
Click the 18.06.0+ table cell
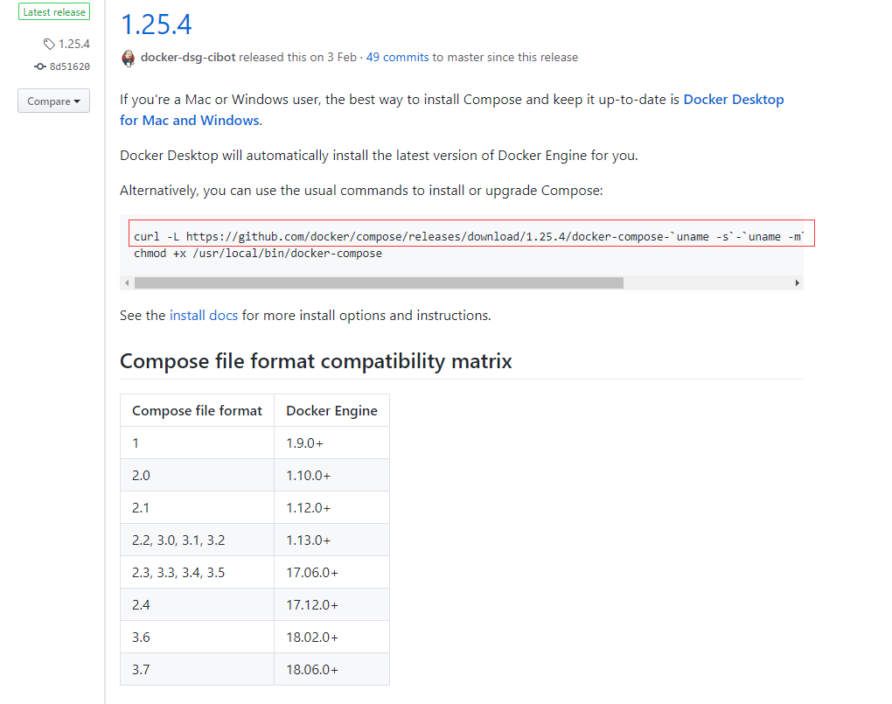click(312, 670)
